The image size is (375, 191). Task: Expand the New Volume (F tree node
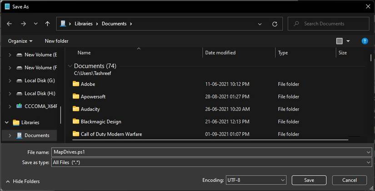pyautogui.click(x=10, y=68)
